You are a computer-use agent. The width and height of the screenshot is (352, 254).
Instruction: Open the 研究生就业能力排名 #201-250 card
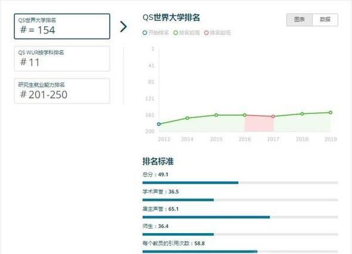click(x=62, y=91)
